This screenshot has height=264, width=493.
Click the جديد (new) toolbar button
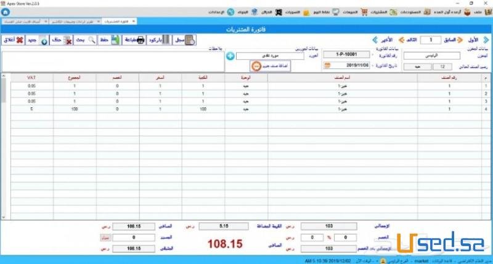click(x=37, y=40)
